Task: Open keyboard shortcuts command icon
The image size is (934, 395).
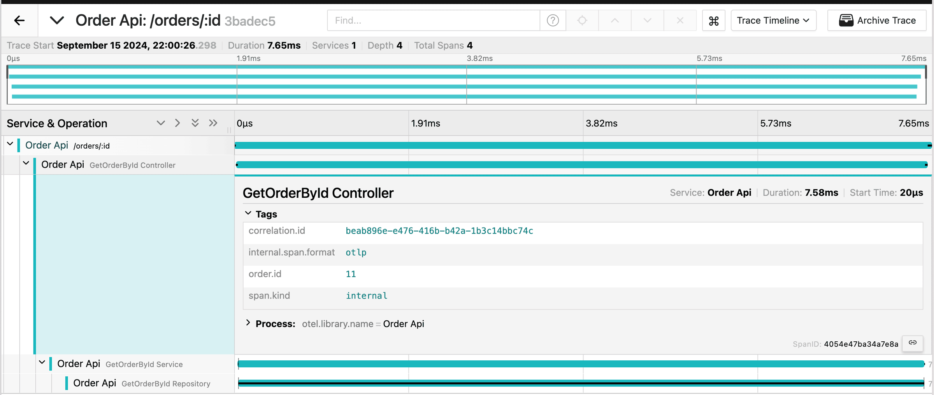Action: tap(714, 21)
